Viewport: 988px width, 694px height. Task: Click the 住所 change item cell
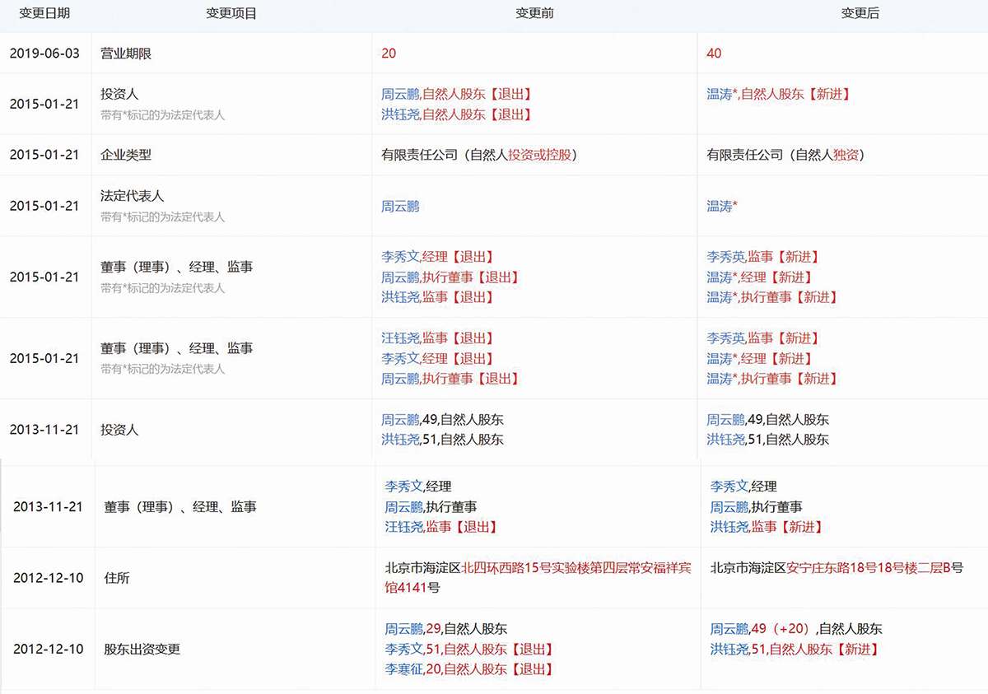tap(117, 578)
